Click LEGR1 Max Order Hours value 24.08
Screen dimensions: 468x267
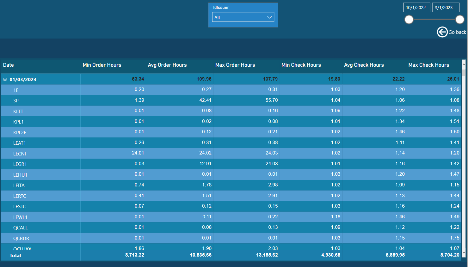pos(272,164)
